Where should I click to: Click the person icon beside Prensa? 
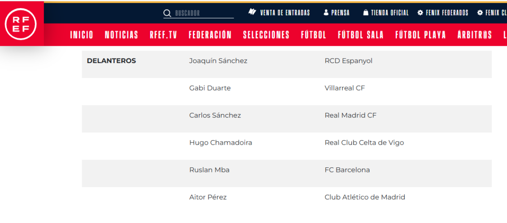coord(326,13)
